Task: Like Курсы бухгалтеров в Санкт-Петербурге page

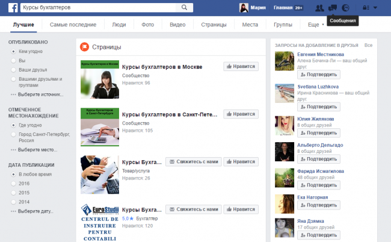Action: (241, 114)
